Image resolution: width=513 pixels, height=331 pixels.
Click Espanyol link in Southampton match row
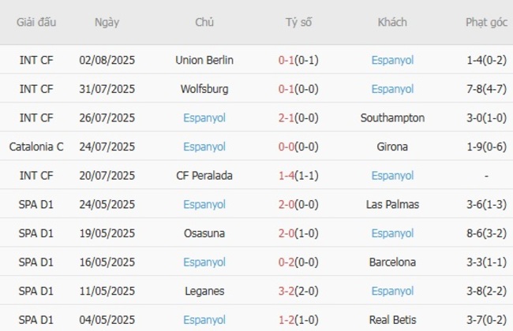tap(204, 117)
